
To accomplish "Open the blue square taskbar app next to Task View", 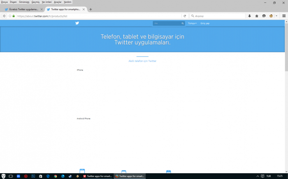I will coord(19,176).
